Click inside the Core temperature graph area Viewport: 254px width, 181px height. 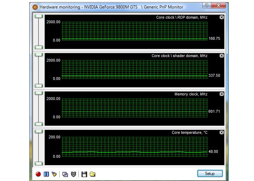click(134, 147)
